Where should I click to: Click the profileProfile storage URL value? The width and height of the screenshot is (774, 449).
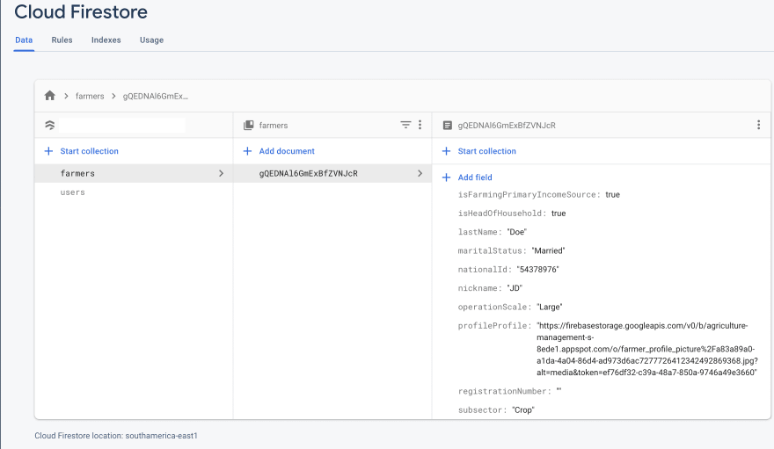pos(647,349)
